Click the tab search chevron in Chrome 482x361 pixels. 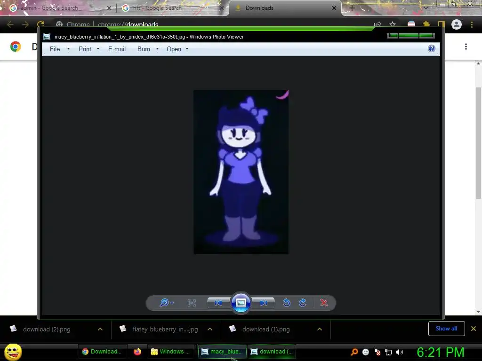426,8
